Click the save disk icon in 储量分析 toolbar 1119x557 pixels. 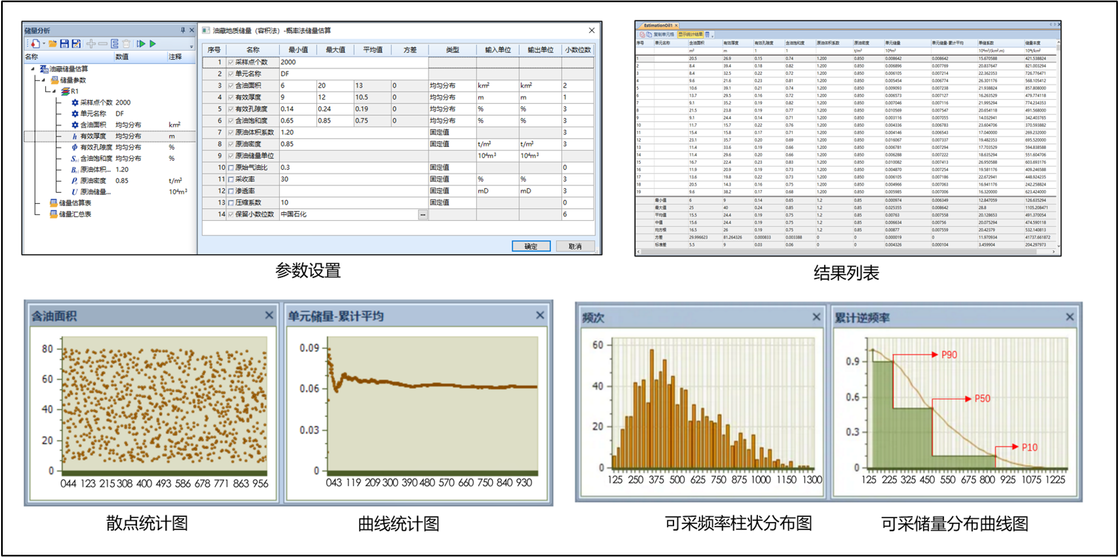click(64, 44)
